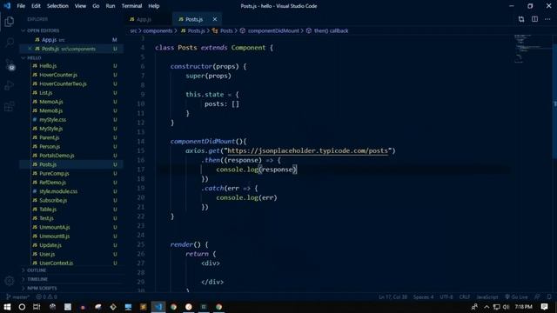Open the File menu

pyautogui.click(x=21, y=6)
